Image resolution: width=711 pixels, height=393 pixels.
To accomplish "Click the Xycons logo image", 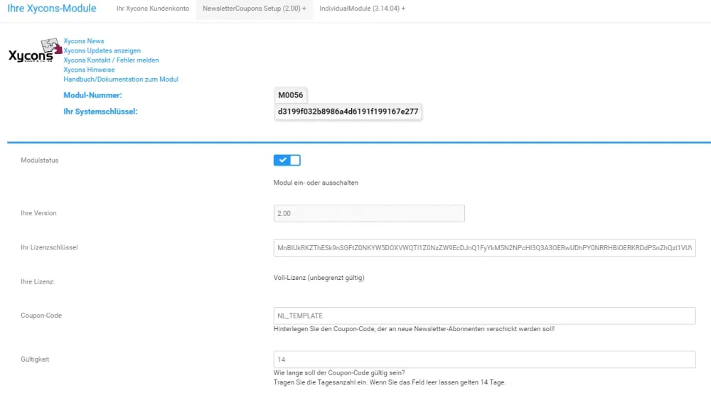I will pyautogui.click(x=35, y=50).
